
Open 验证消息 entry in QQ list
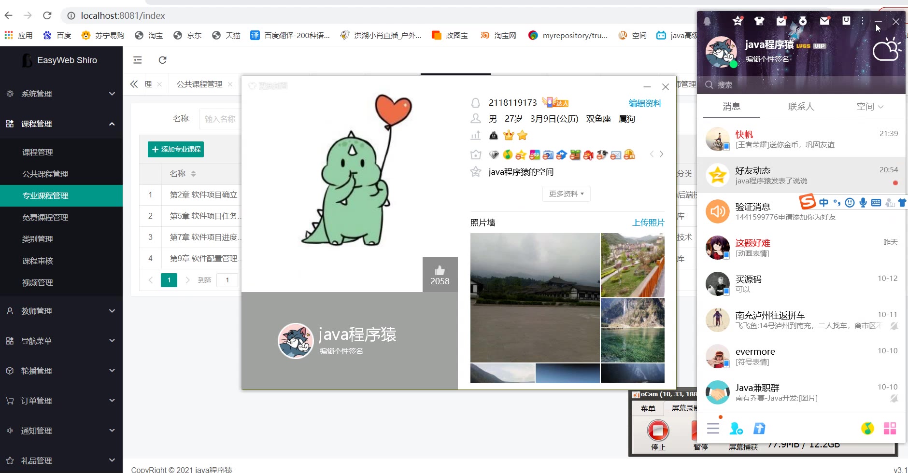801,211
